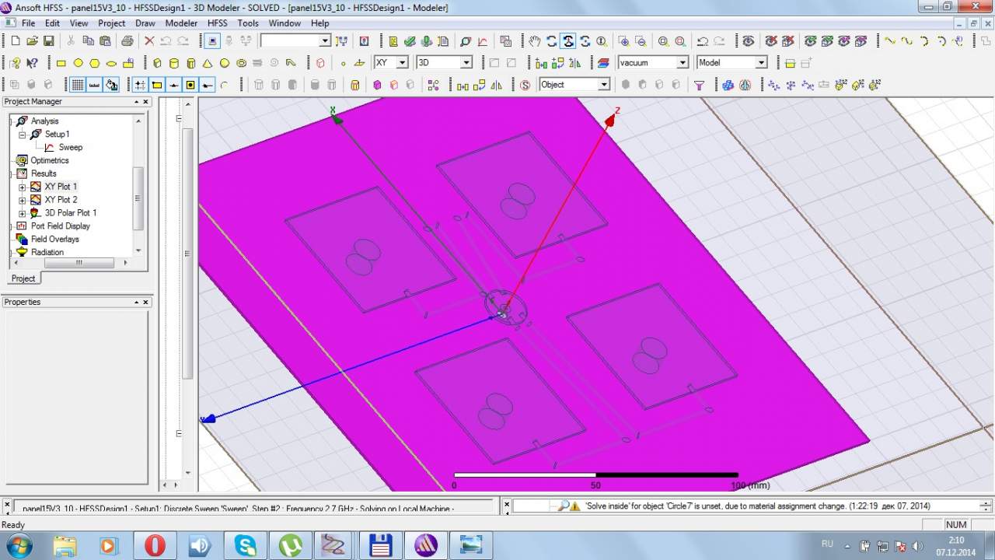Screen dimensions: 995x560
Task: Open the File menu
Action: (29, 23)
